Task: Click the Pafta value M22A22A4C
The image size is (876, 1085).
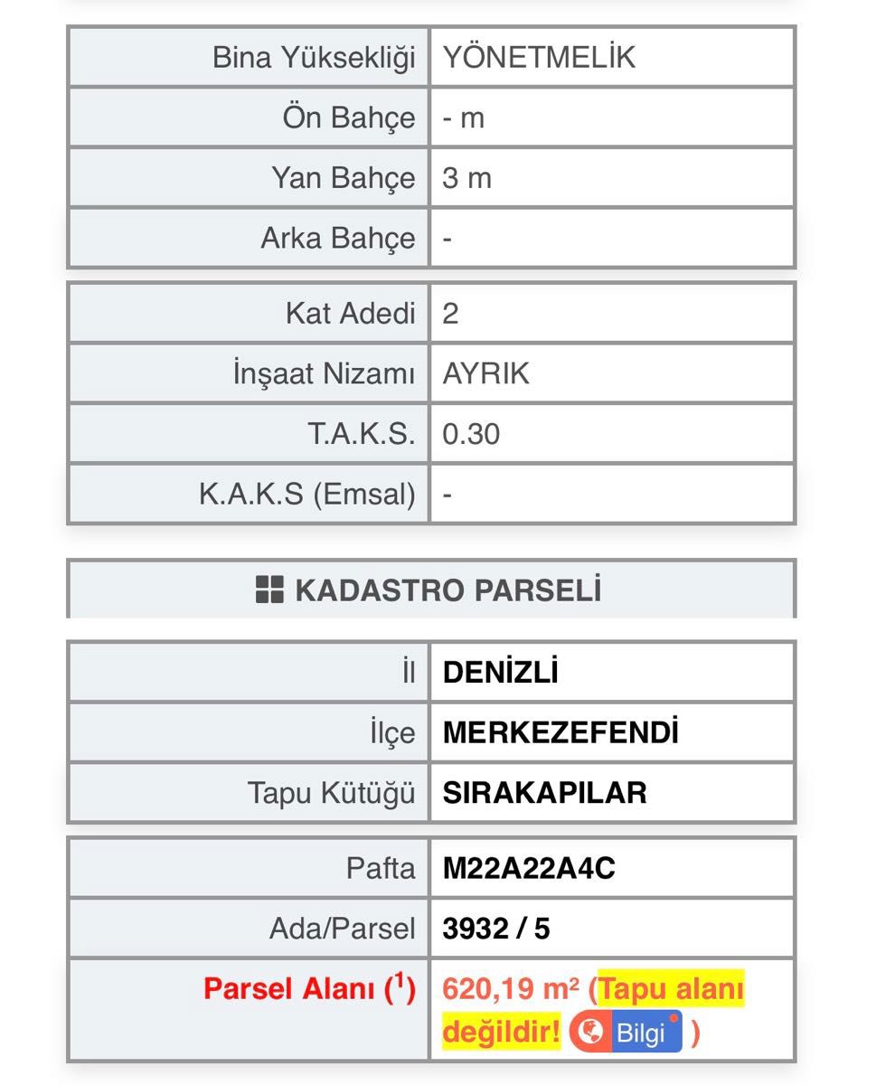Action: point(531,866)
